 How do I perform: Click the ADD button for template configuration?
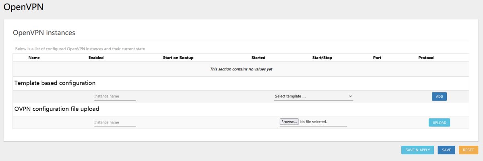(439, 97)
